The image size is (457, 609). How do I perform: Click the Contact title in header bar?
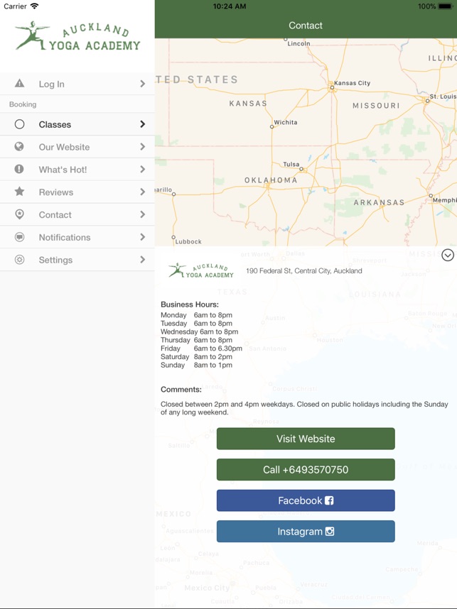tap(306, 26)
